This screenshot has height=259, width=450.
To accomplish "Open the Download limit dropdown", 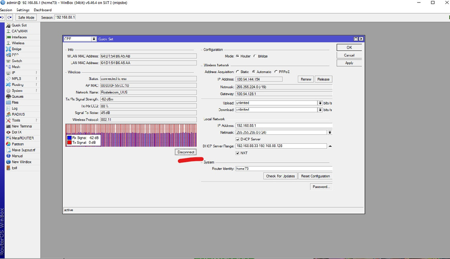I will pyautogui.click(x=320, y=110).
